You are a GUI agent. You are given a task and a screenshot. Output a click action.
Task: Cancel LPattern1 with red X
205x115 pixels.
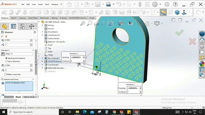[x=6, y=36]
